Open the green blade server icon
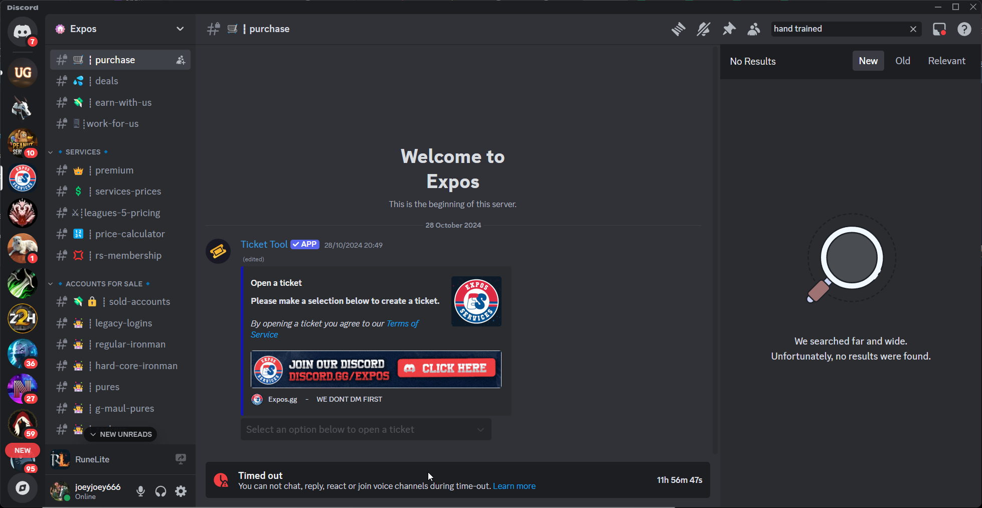The height and width of the screenshot is (508, 982). (22, 283)
